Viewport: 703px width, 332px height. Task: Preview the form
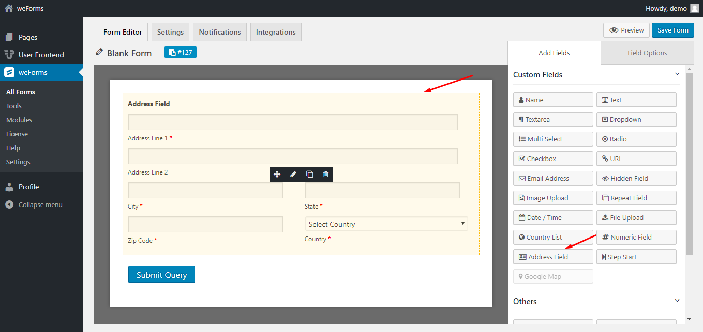click(x=626, y=30)
